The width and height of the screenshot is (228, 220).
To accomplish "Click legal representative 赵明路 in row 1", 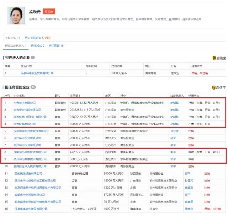I will 174,103.
